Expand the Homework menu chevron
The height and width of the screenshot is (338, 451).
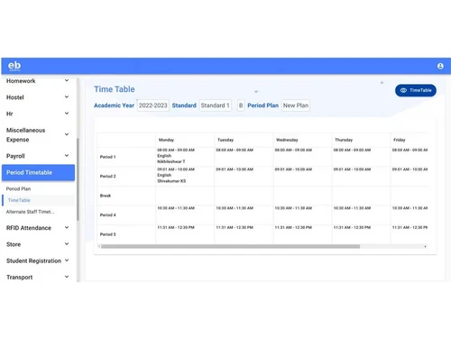point(67,80)
